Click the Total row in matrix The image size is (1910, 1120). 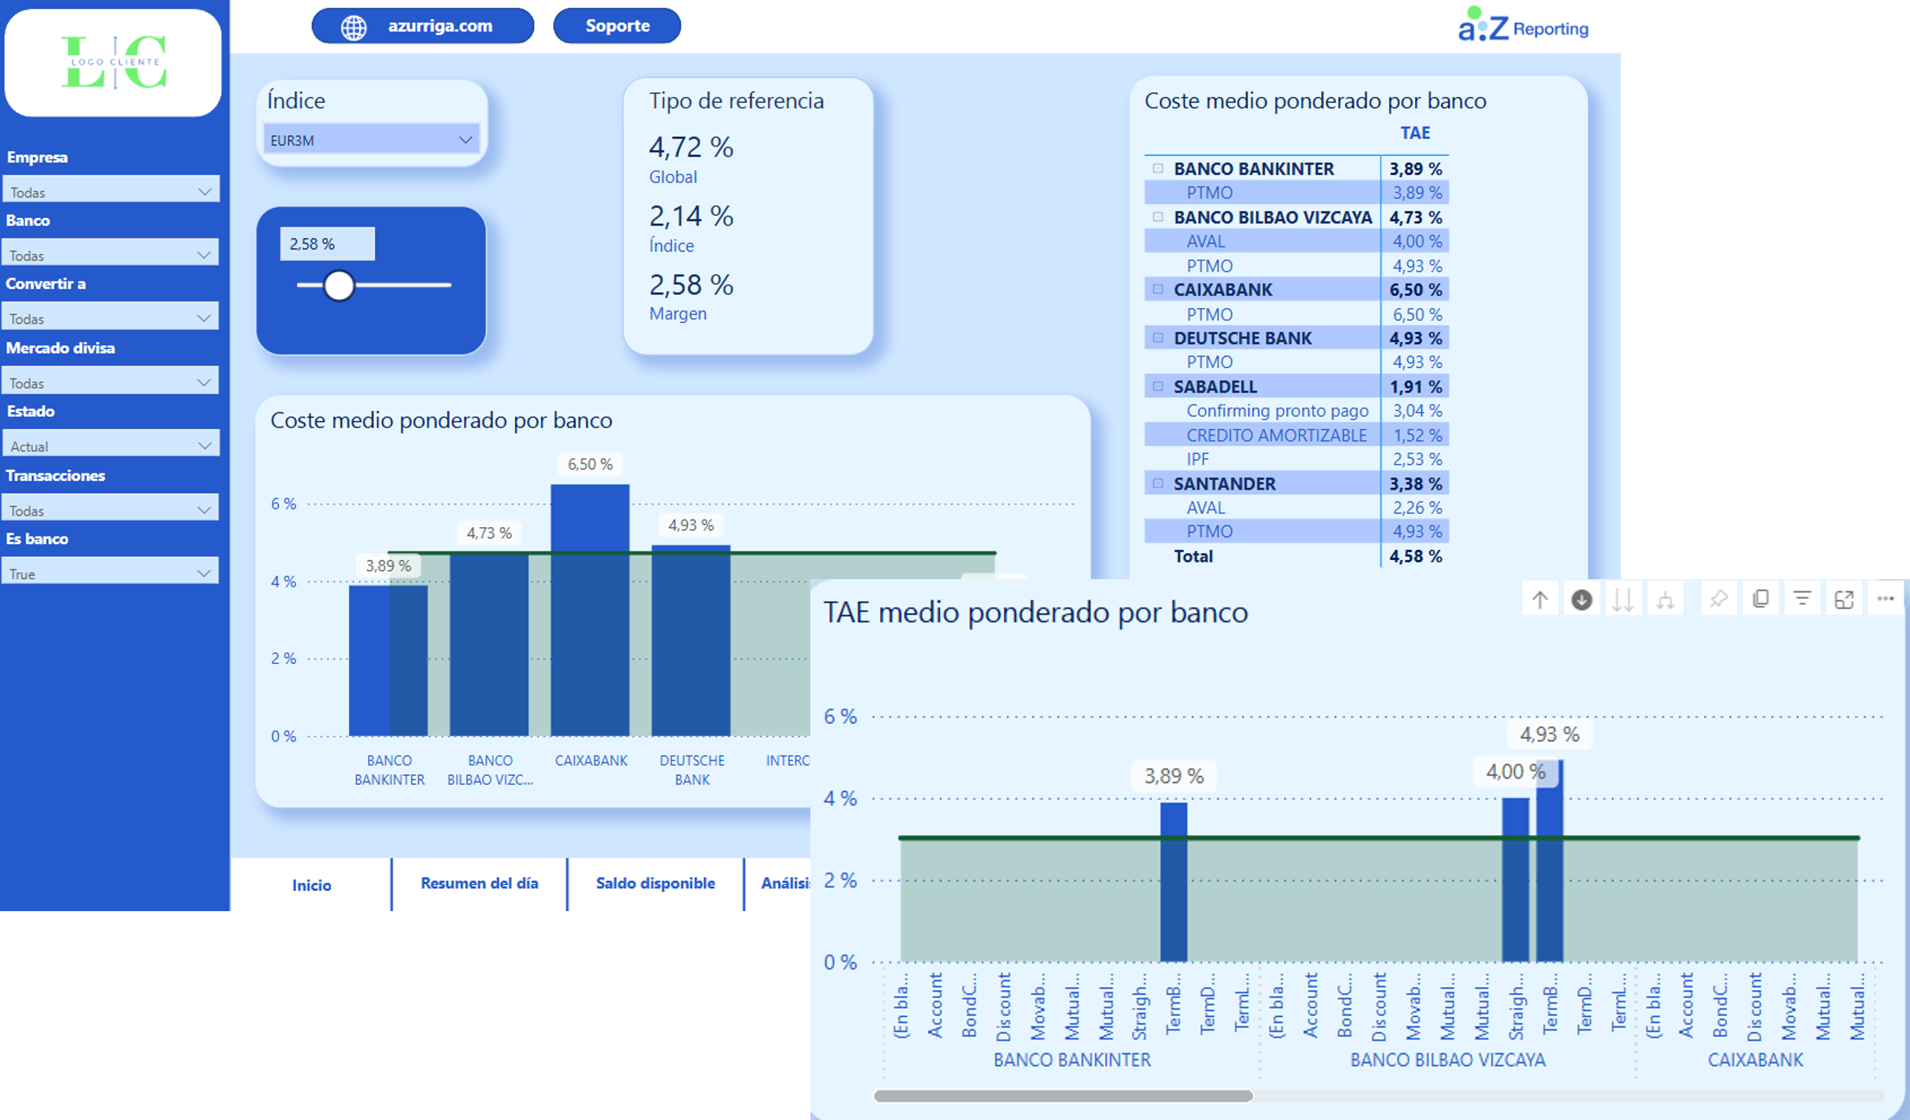click(x=1296, y=556)
